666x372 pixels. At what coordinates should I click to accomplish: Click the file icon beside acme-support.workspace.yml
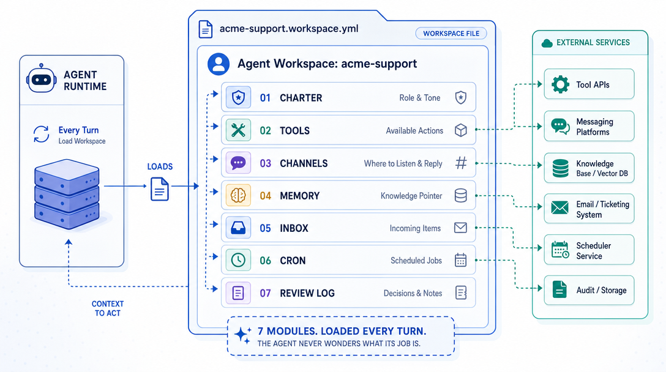tap(206, 29)
